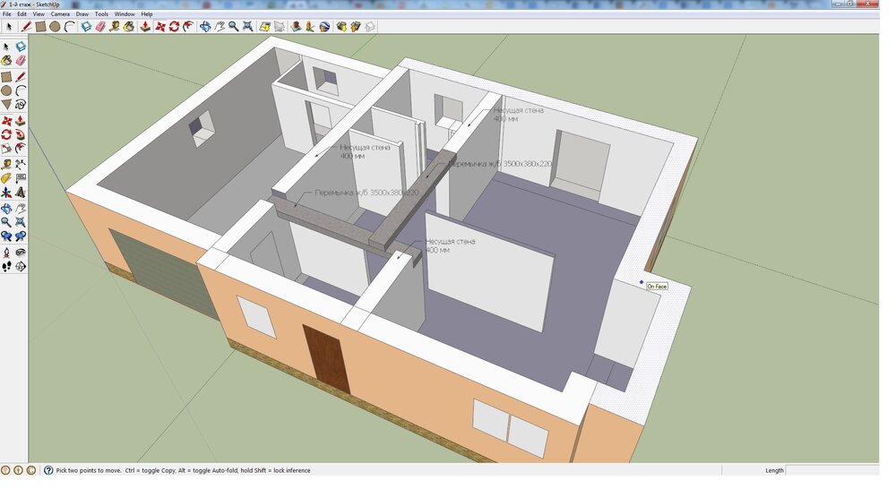The image size is (896, 489).
Task: Open the Draw menu
Action: click(x=82, y=14)
